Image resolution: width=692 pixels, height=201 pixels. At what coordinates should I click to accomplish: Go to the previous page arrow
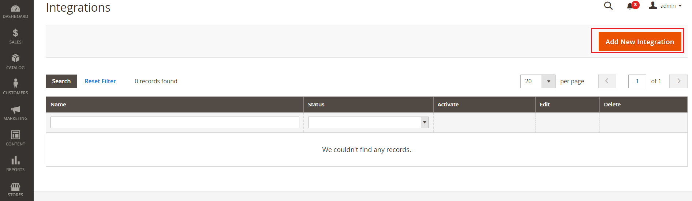click(607, 81)
